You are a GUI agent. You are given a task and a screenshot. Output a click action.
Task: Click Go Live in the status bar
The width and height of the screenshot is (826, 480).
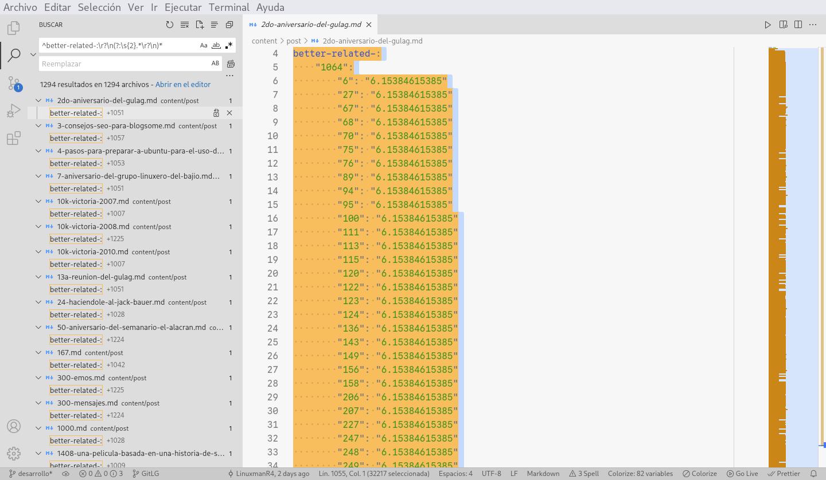coord(742,474)
